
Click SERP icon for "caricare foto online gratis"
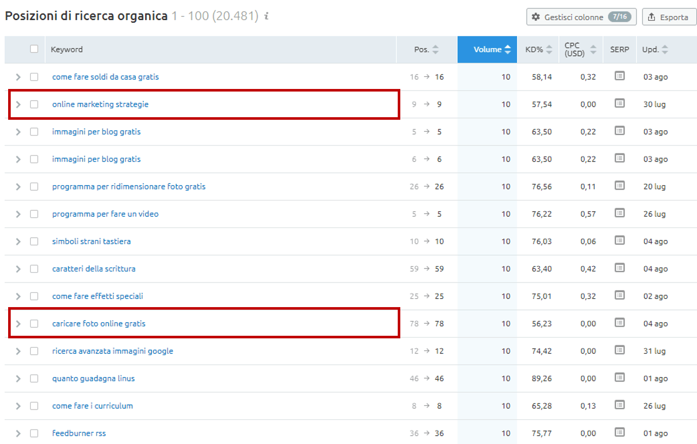tap(620, 323)
